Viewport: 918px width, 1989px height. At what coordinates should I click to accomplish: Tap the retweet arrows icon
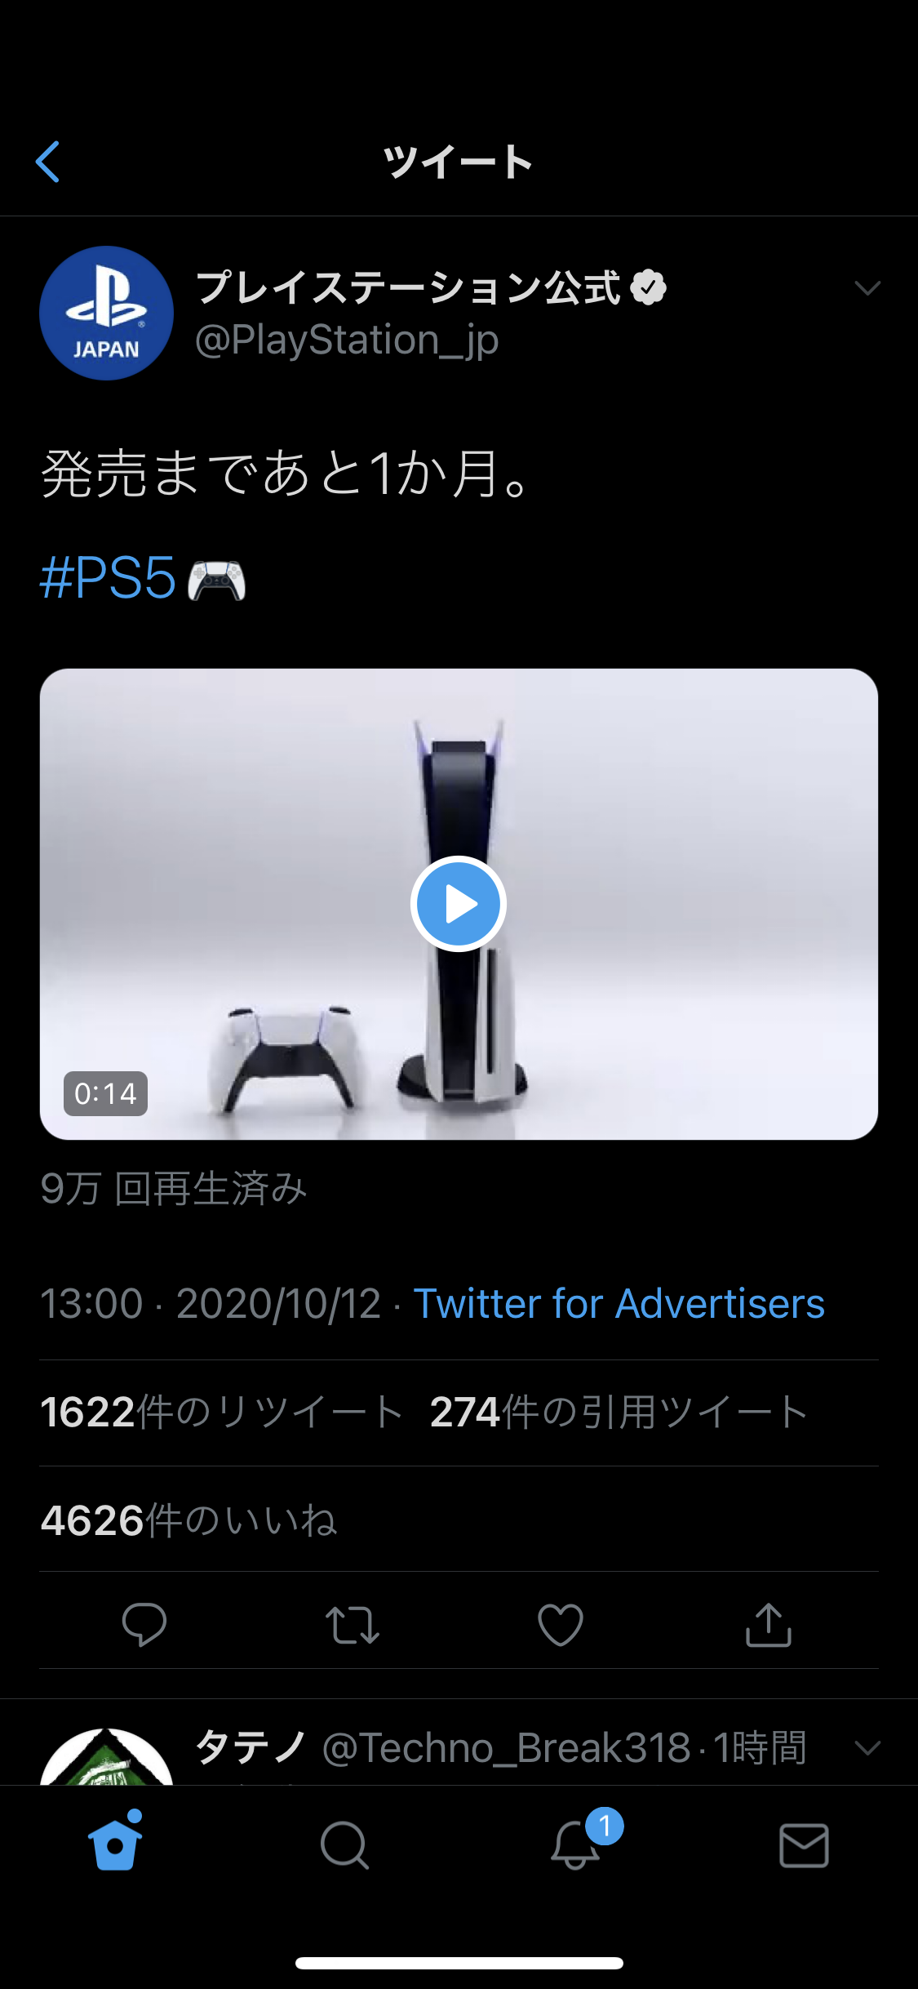(x=353, y=1625)
